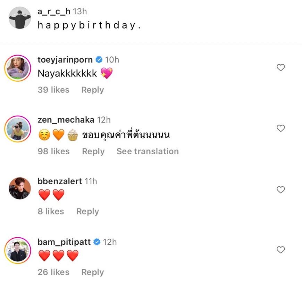Viewport: 302px width, 285px height.
Task: Open the zen_mechaka username link
Action: point(66,120)
